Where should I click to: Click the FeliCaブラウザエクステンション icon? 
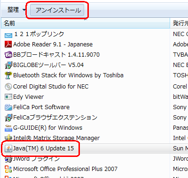click(8, 118)
